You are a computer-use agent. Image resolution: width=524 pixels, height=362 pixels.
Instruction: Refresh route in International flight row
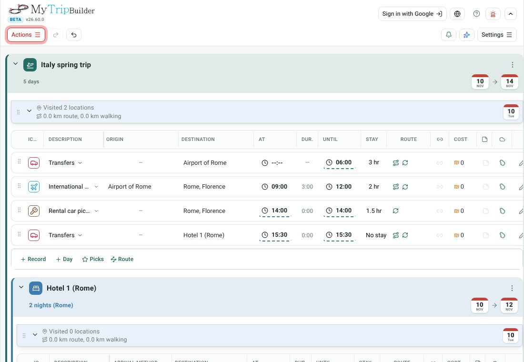[x=405, y=187]
